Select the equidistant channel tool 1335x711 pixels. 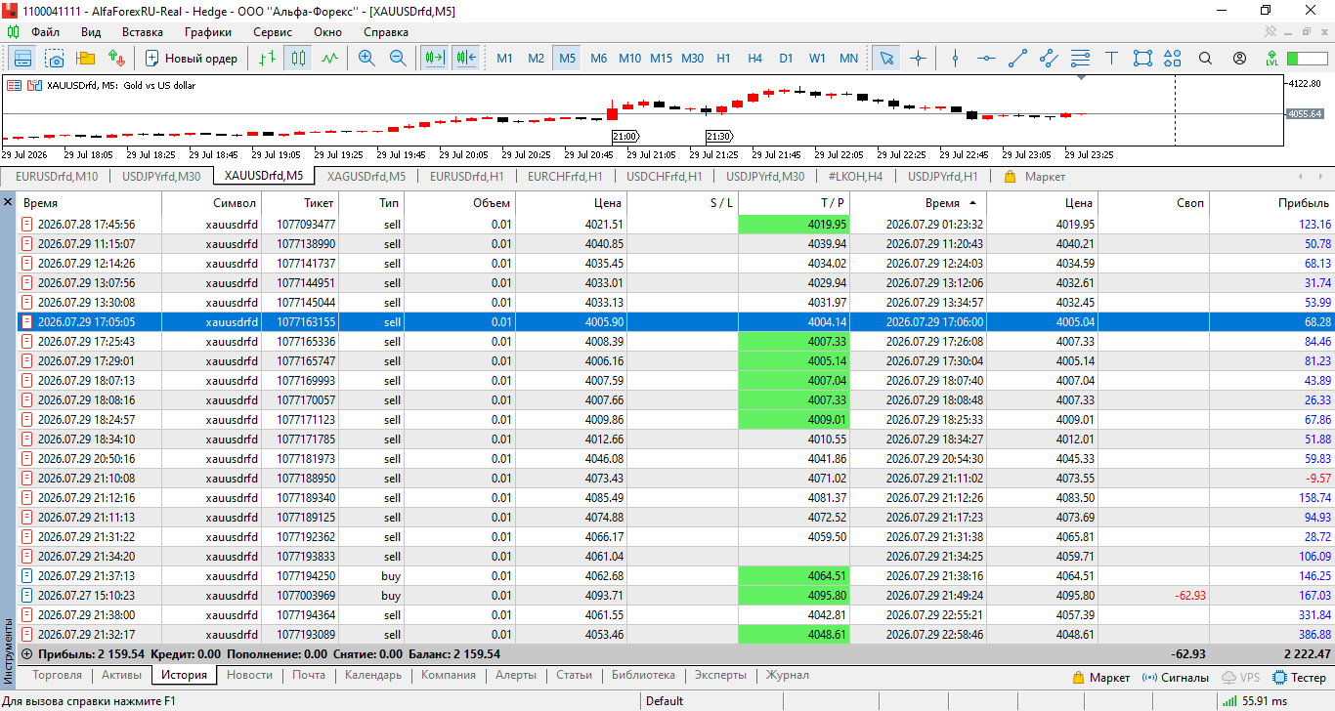point(1049,58)
